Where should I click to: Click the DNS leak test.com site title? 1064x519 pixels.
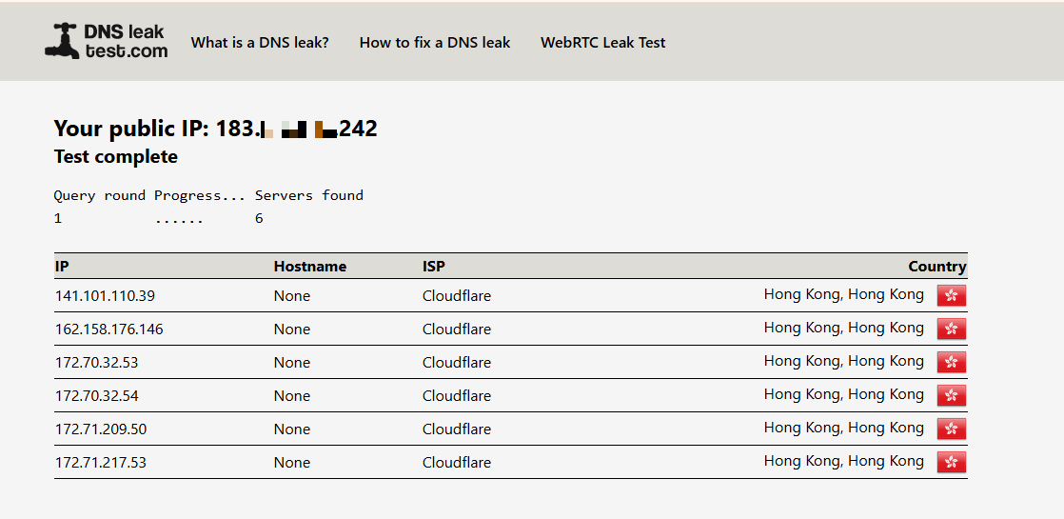[x=132, y=42]
